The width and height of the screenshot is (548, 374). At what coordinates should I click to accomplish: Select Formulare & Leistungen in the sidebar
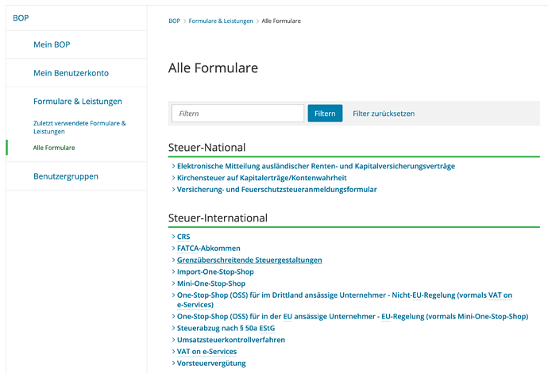point(77,102)
